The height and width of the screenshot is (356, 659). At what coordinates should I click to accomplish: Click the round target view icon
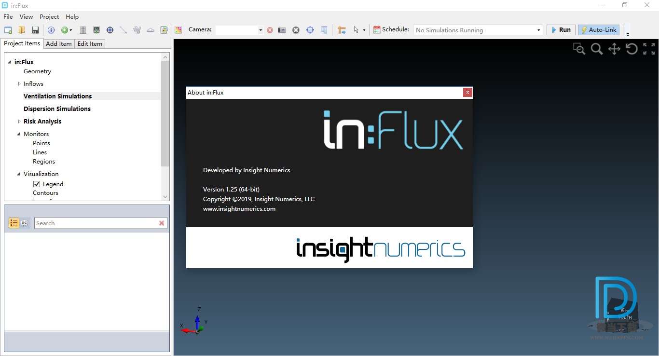[x=296, y=30]
